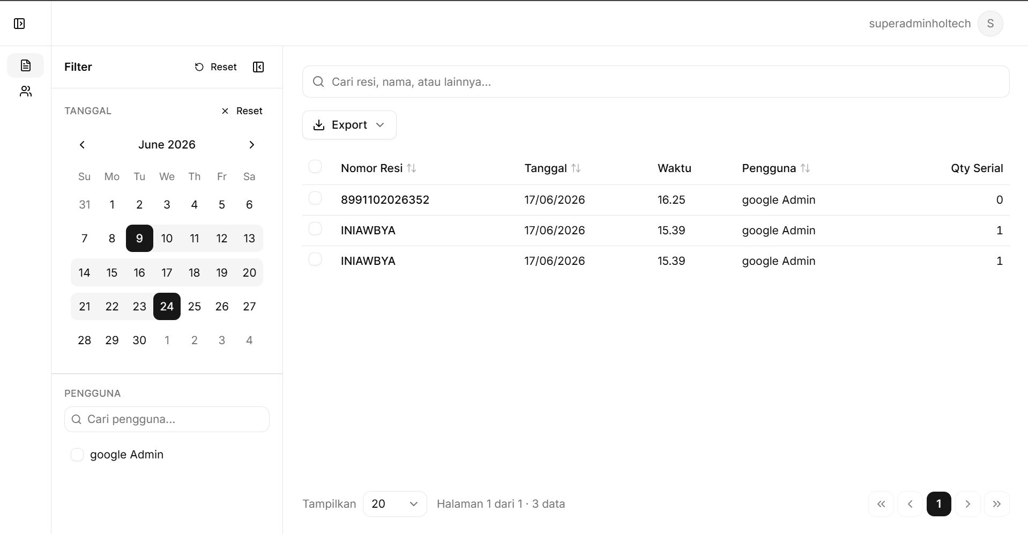Select May 31 in the calendar
Screen dimensions: 1028x534
pos(85,205)
